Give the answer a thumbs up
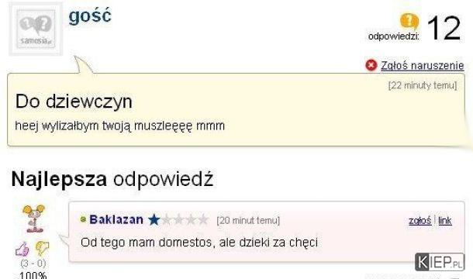This screenshot has width=473, height=279. pyautogui.click(x=22, y=249)
